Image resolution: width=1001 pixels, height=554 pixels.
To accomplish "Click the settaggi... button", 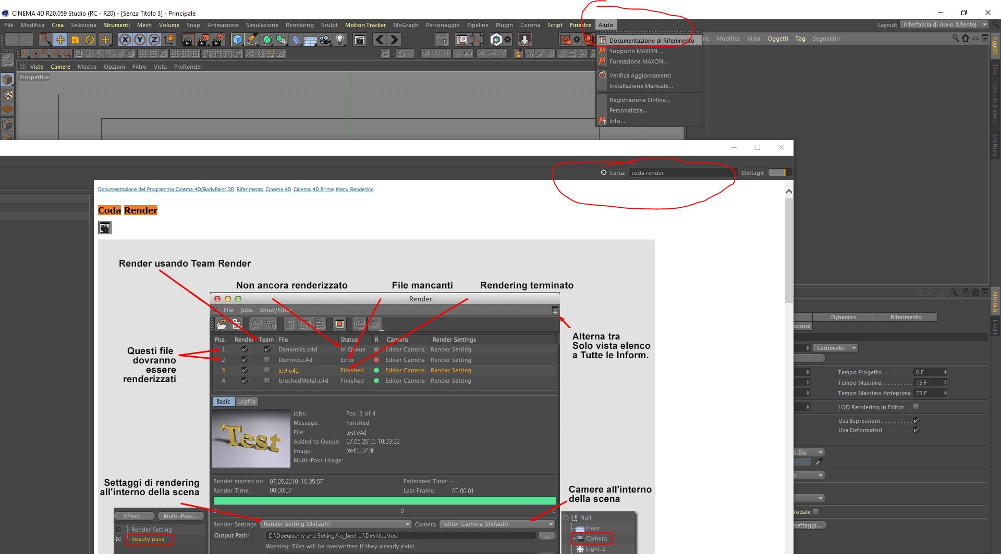I will (x=809, y=525).
